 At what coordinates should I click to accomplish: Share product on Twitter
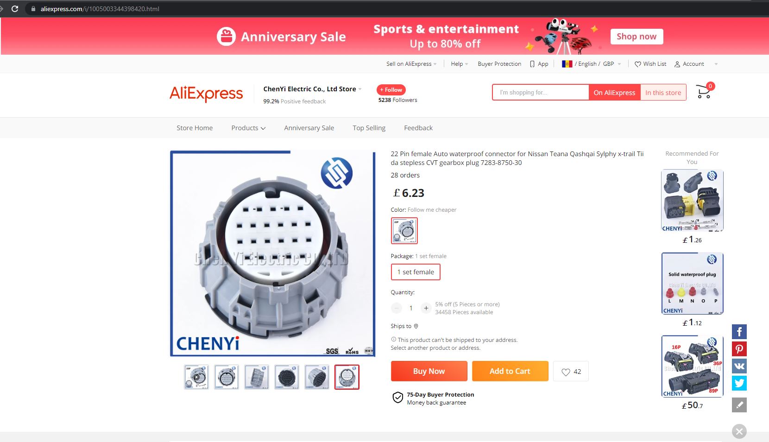coord(739,383)
